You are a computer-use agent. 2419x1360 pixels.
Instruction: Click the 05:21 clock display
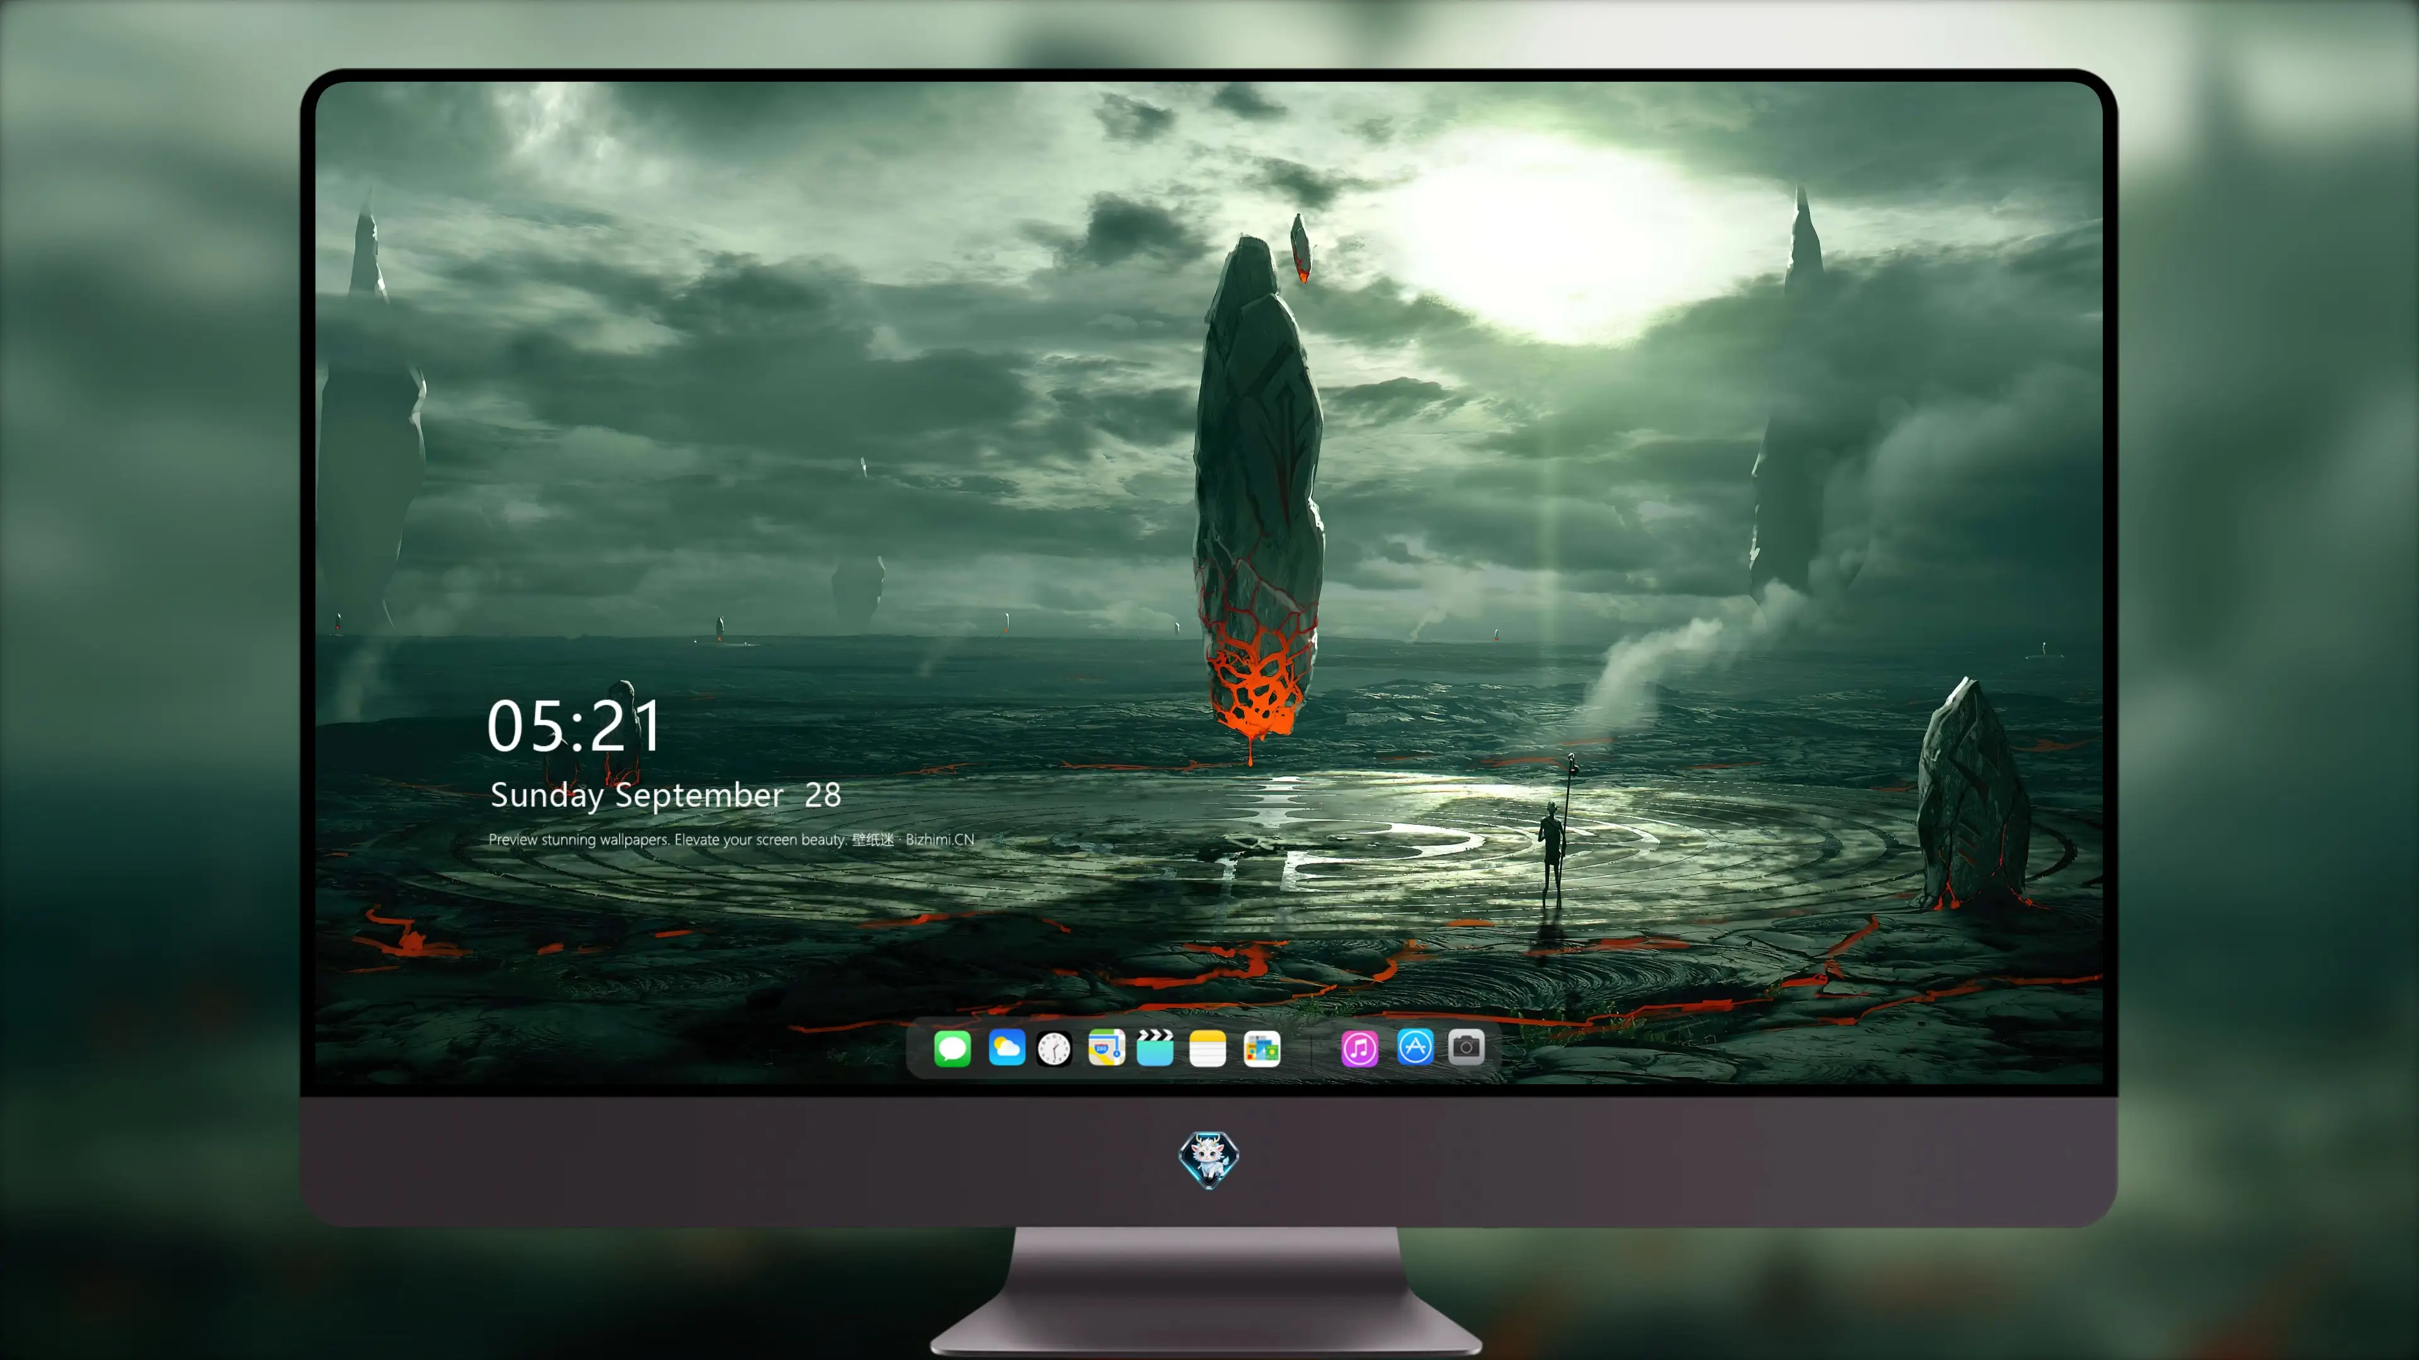pyautogui.click(x=574, y=727)
